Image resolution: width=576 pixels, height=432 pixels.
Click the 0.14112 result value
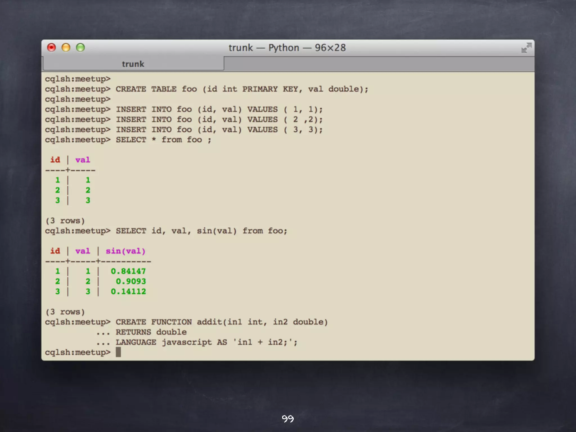pos(128,291)
